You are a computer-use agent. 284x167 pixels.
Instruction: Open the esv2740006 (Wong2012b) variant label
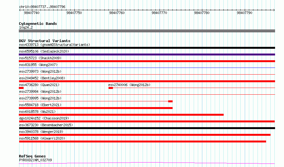tap(129, 85)
